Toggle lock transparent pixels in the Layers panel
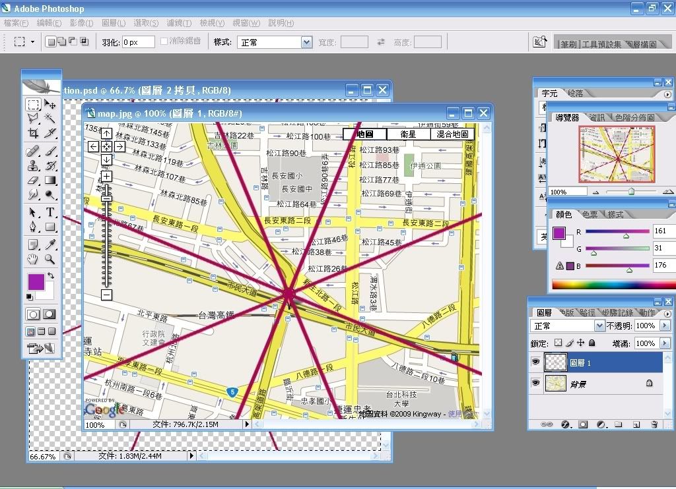 [558, 343]
